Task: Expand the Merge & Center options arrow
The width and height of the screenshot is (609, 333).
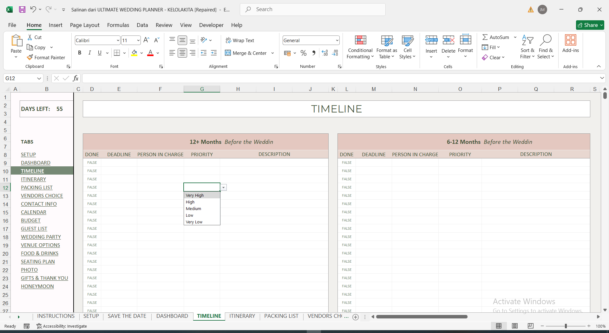Action: [x=272, y=53]
